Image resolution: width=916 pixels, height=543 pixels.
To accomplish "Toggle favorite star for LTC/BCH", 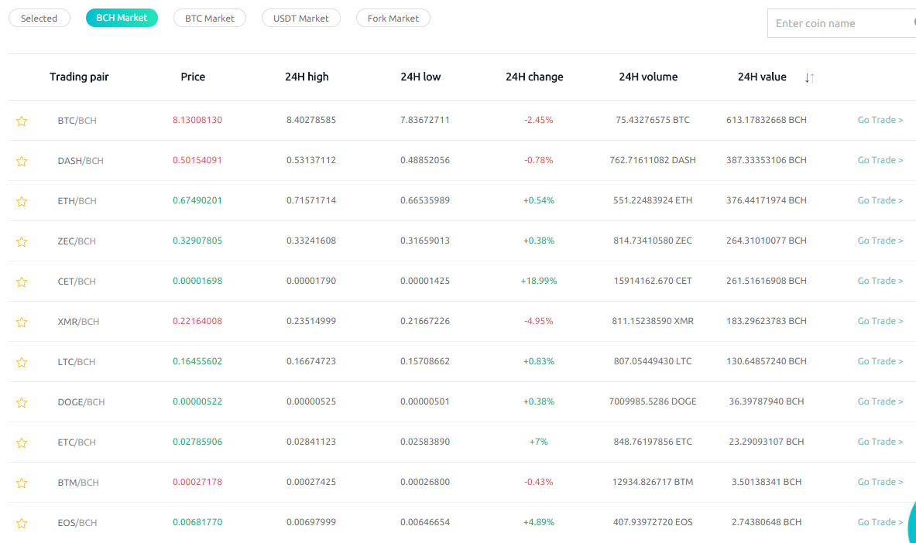I will (x=22, y=362).
